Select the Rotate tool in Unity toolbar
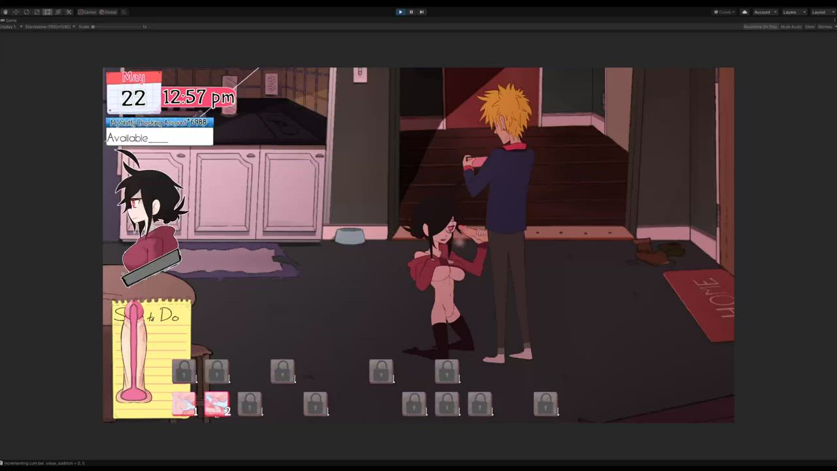Image resolution: width=837 pixels, height=471 pixels. tap(26, 12)
